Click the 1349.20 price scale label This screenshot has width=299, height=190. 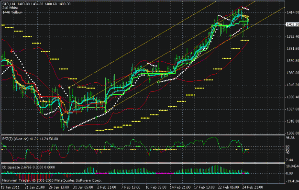pyautogui.click(x=293, y=85)
